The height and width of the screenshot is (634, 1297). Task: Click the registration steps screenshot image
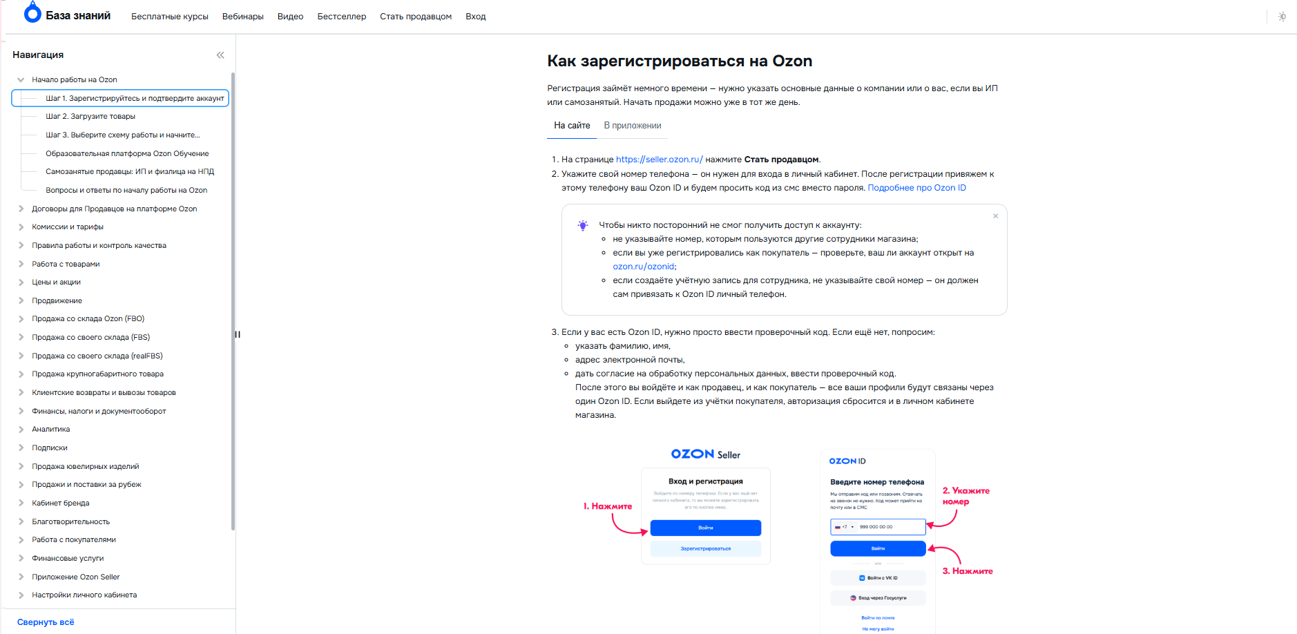pyautogui.click(x=787, y=539)
